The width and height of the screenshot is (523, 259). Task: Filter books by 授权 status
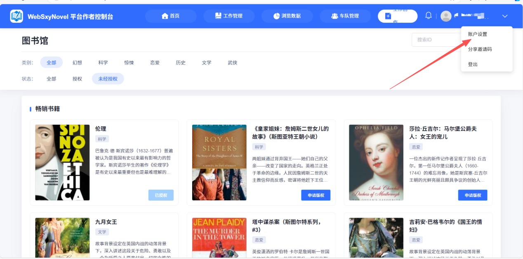click(x=77, y=78)
